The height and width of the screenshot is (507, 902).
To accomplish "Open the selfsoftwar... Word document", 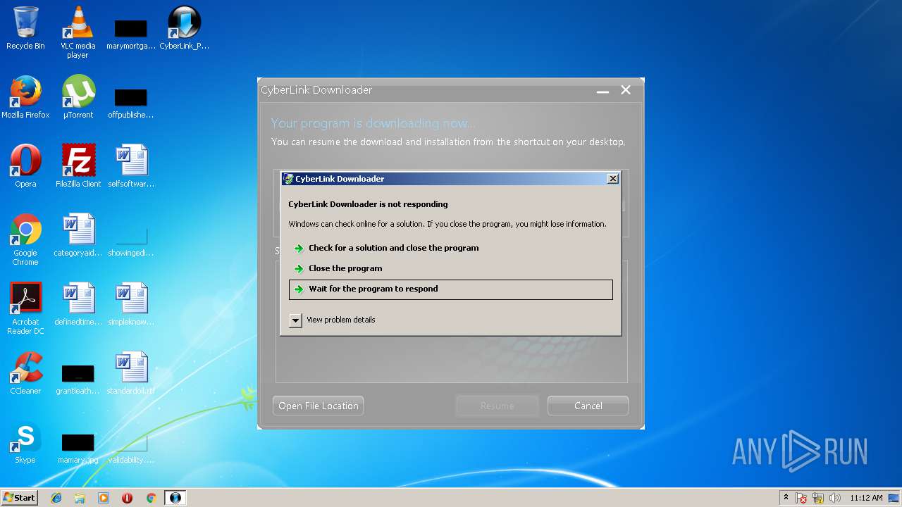I will 130,166.
